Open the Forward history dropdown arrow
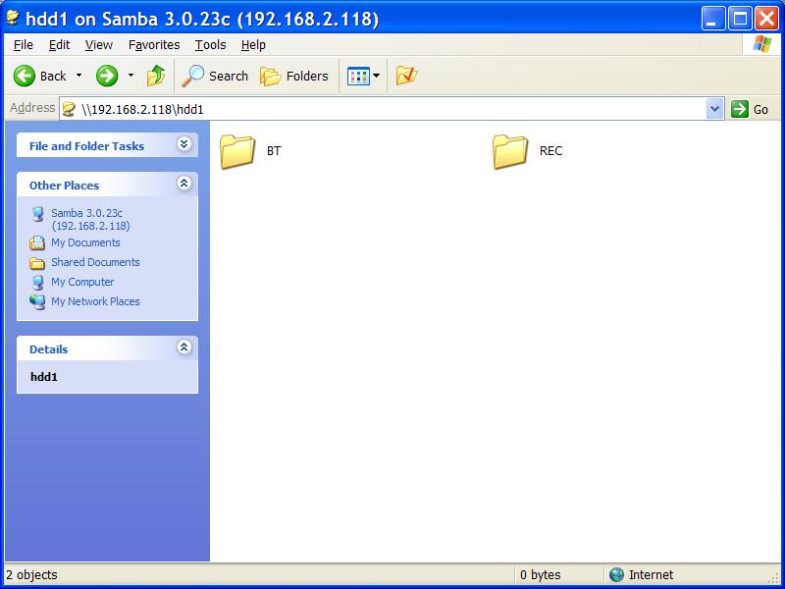Viewport: 785px width, 589px height. click(131, 76)
